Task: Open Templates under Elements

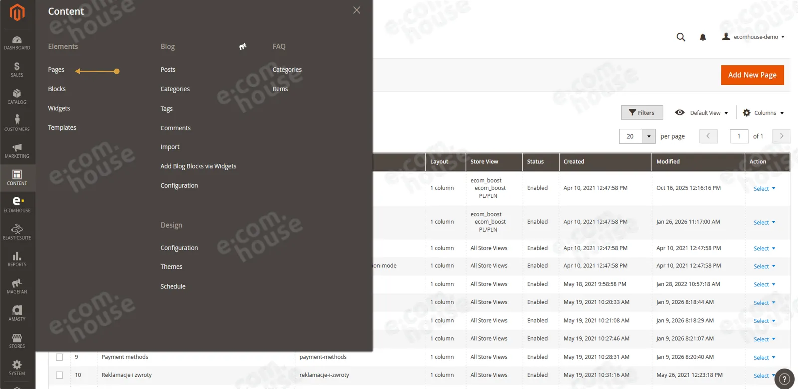Action: coord(62,128)
